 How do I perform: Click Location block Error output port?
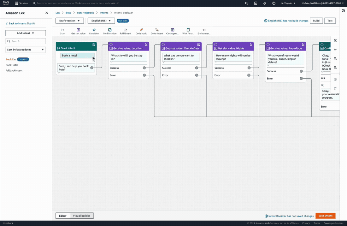144,75
